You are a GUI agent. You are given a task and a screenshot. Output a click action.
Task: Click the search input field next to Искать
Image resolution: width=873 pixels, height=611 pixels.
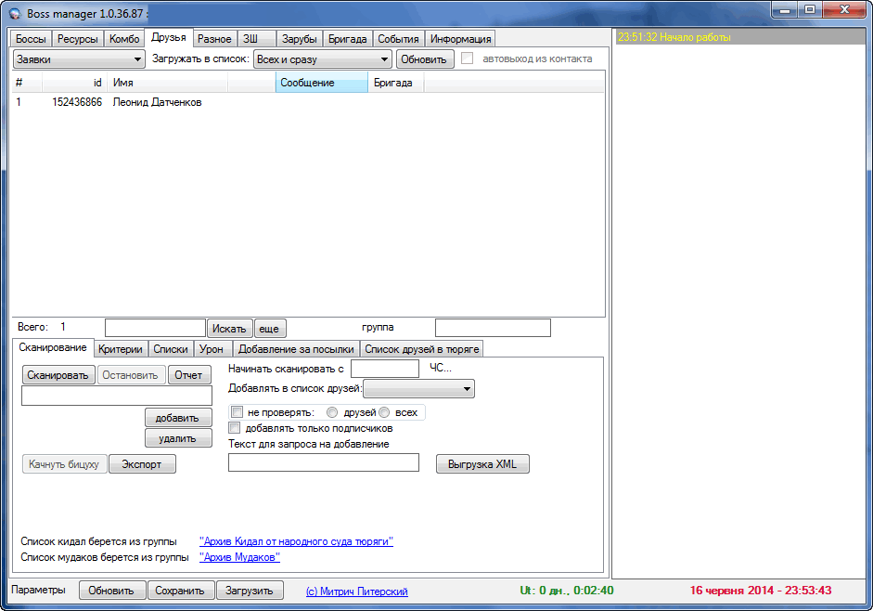coord(155,328)
